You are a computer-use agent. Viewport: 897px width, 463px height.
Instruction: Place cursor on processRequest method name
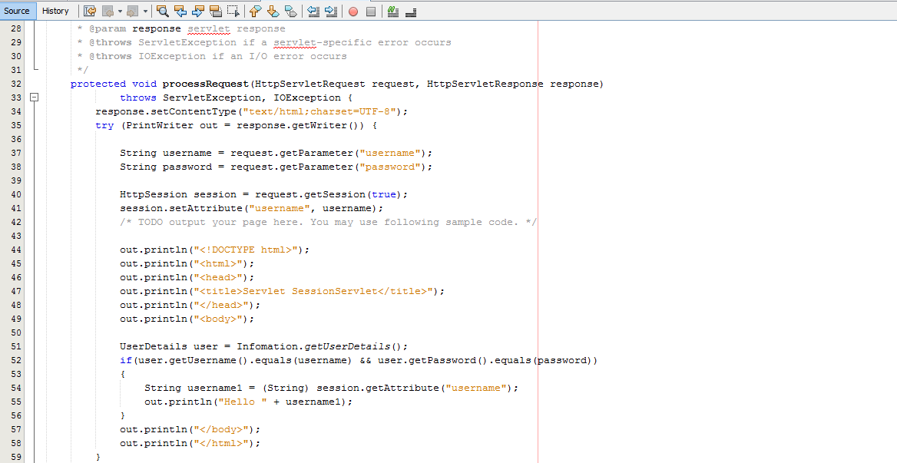click(x=206, y=84)
